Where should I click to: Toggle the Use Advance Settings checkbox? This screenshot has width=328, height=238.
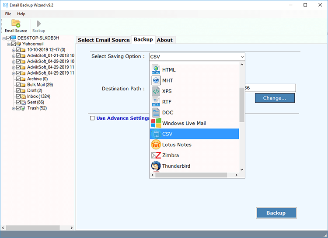pyautogui.click(x=92, y=118)
